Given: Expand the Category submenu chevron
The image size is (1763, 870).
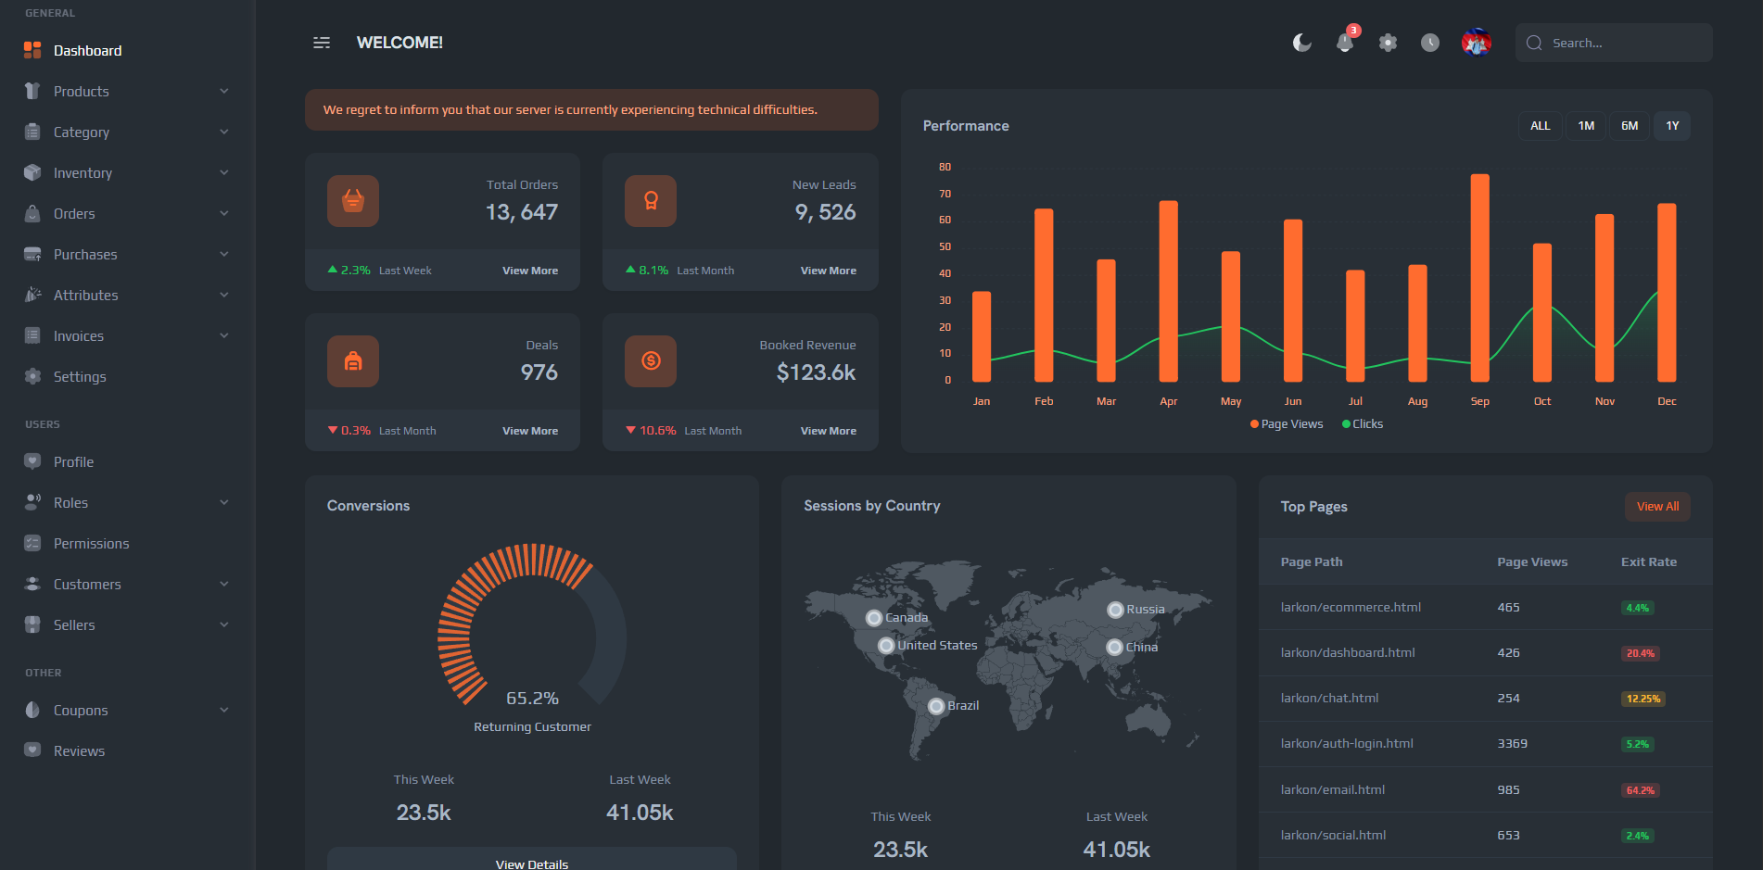Looking at the screenshot, I should (224, 132).
